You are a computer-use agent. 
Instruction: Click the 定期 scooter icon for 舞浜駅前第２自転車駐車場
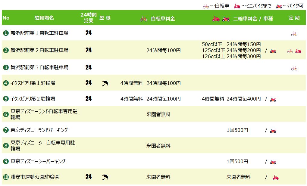(x=298, y=51)
